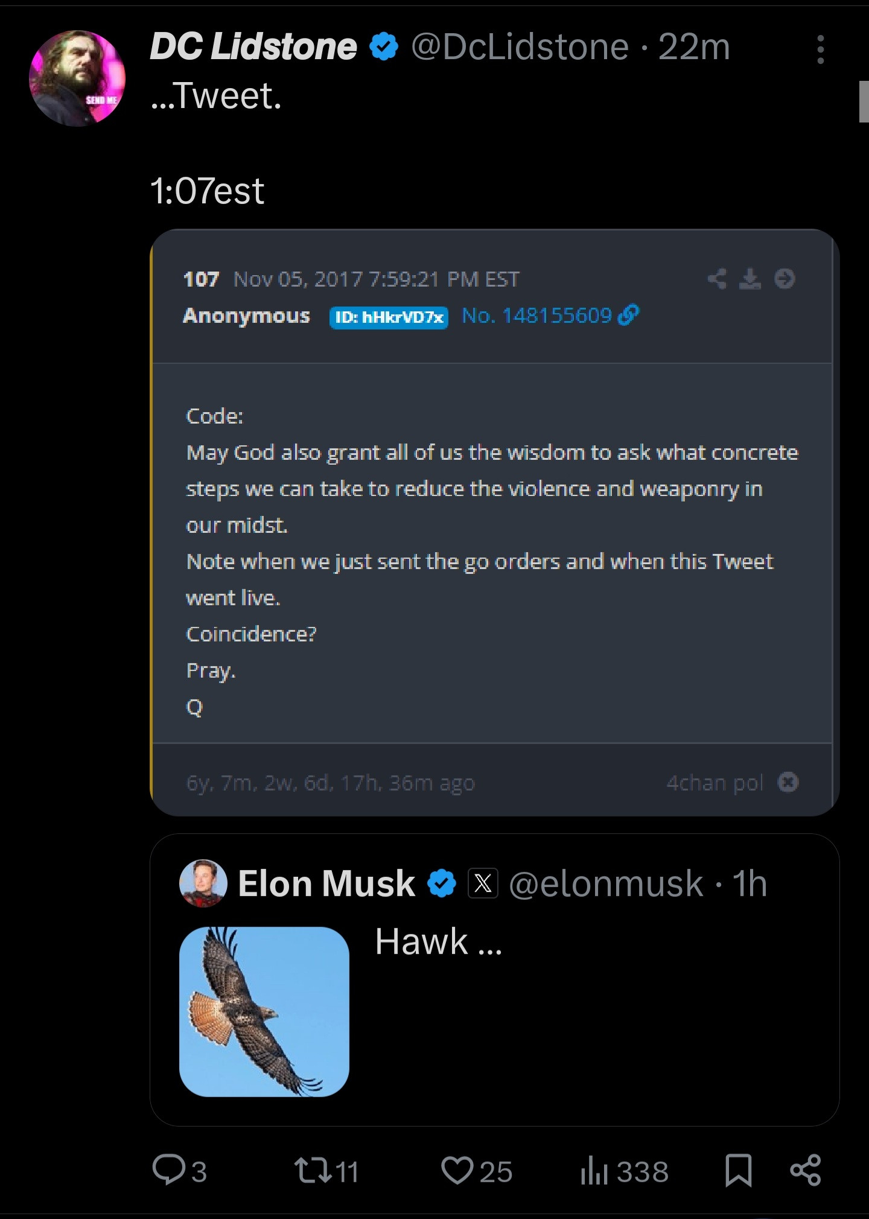The height and width of the screenshot is (1219, 869).
Task: Open DC Lidstone's profile picture
Action: tap(77, 78)
